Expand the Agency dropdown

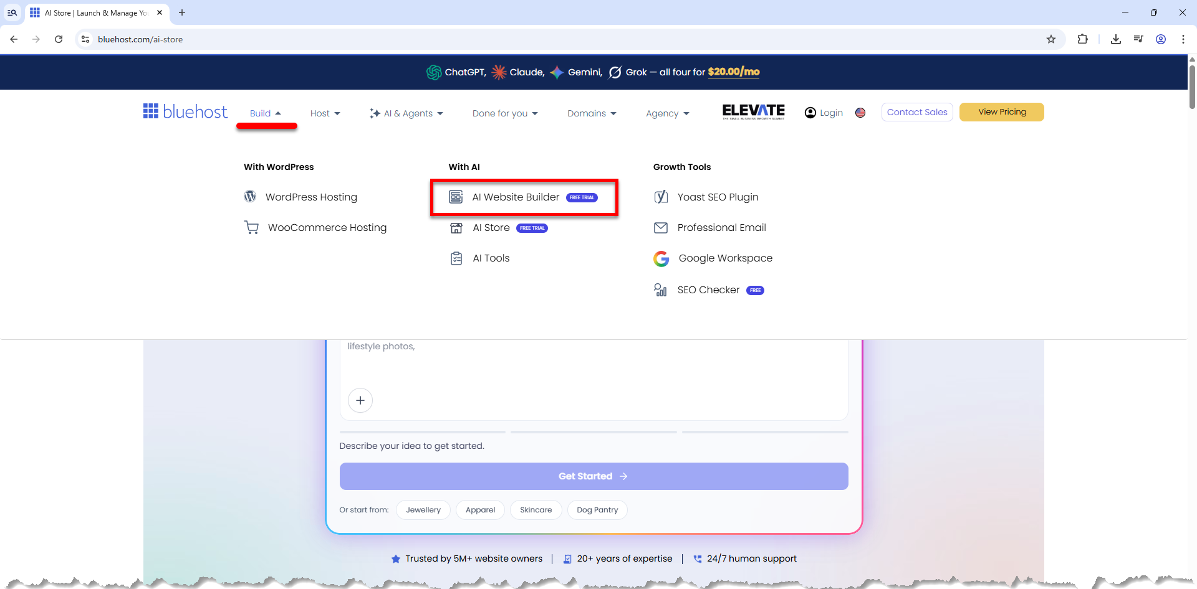[x=668, y=113]
